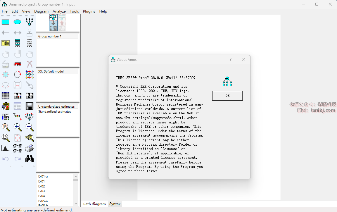Click the preserve symmetries icon
The height and width of the screenshot is (212, 337).
click(30, 117)
